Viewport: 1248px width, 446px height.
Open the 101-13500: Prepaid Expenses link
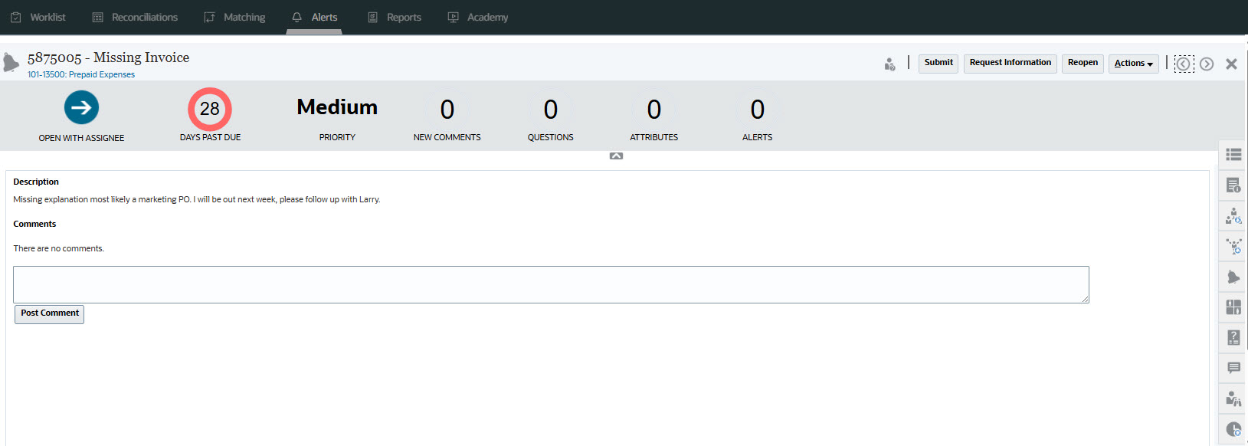coord(81,74)
